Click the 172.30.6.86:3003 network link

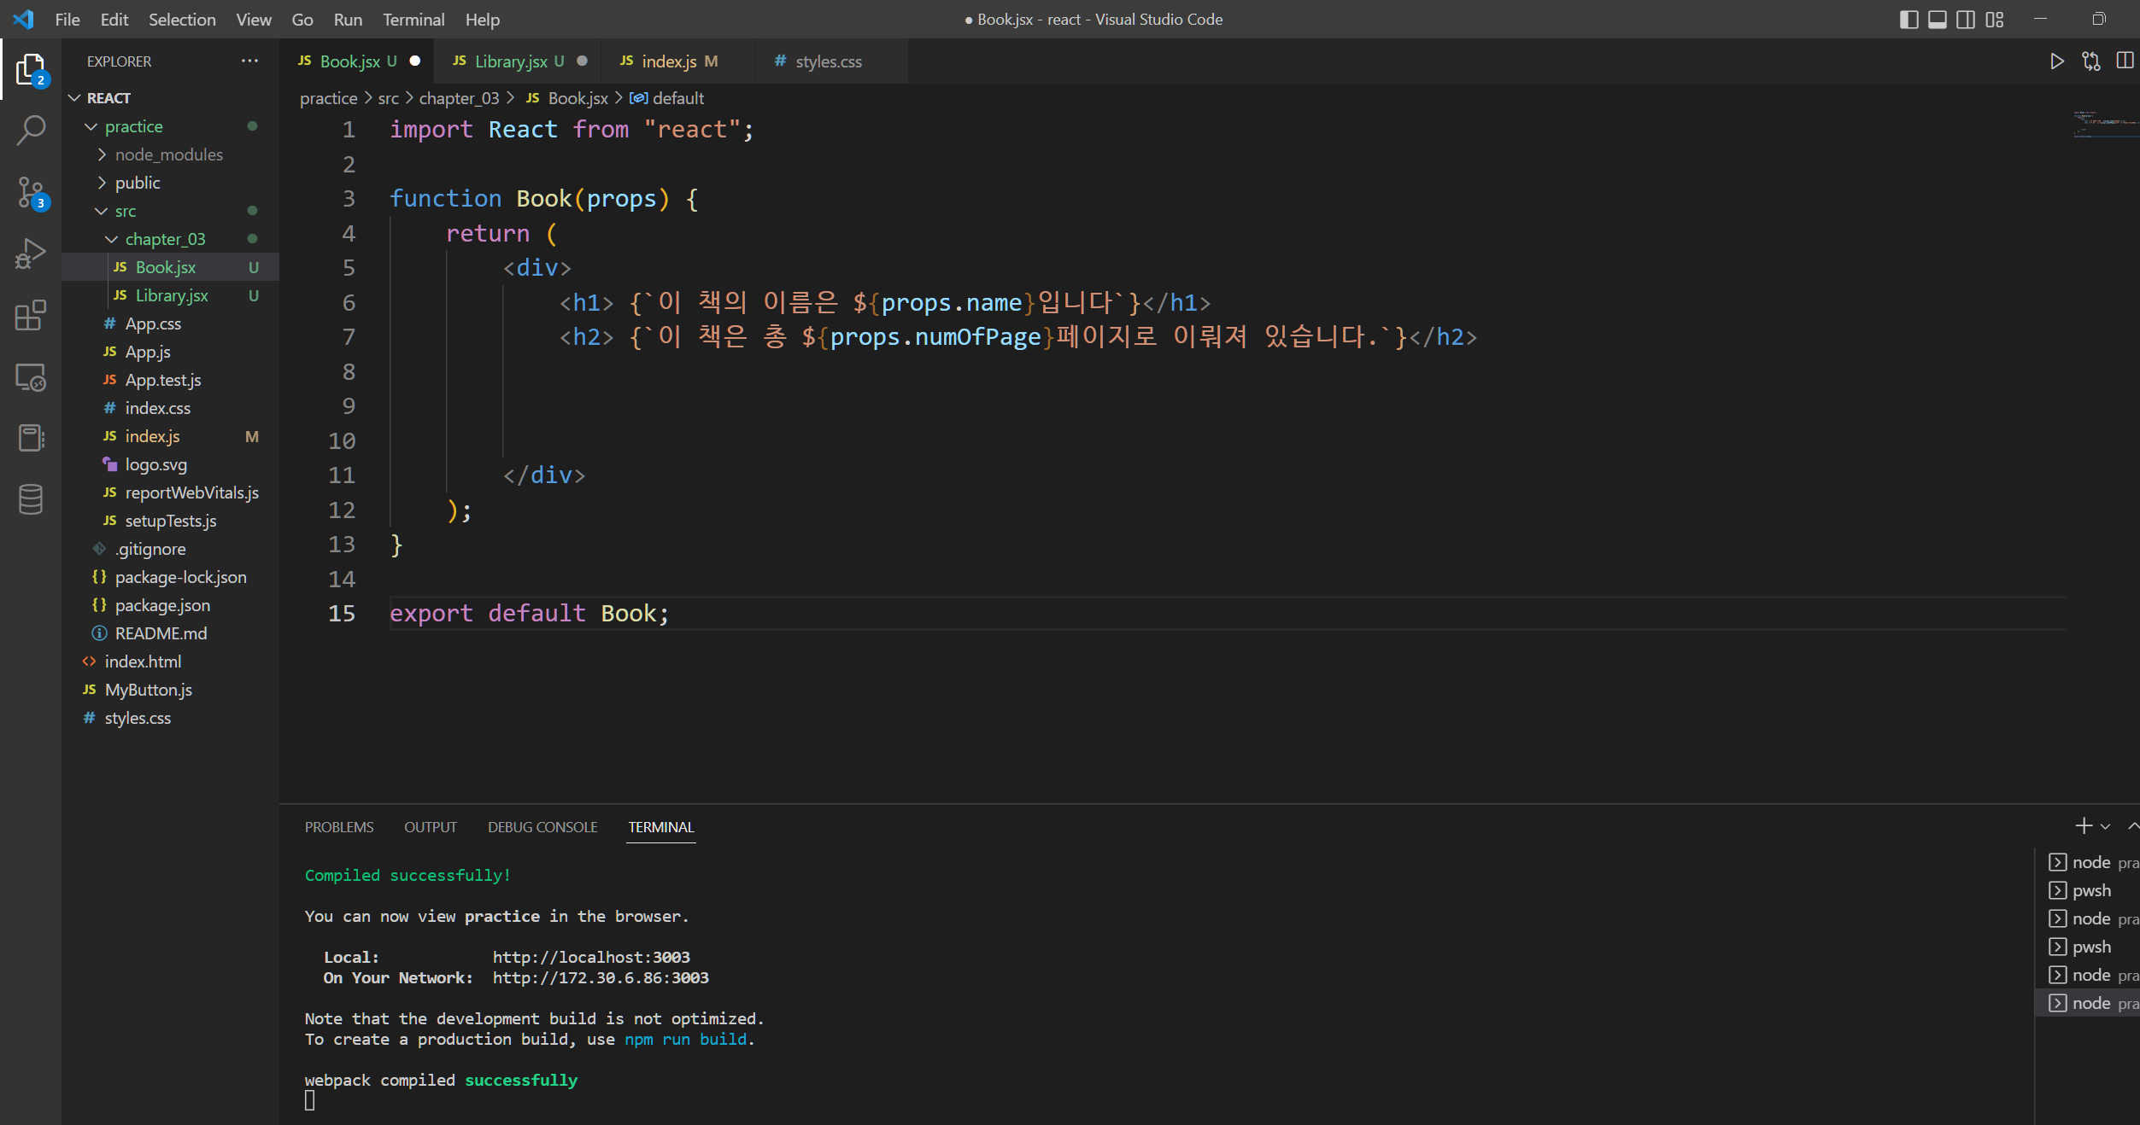point(601,978)
